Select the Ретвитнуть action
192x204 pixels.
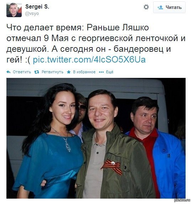point(52,72)
